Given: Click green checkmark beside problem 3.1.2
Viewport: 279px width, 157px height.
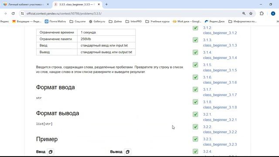Looking at the screenshot, I should coord(195,28).
